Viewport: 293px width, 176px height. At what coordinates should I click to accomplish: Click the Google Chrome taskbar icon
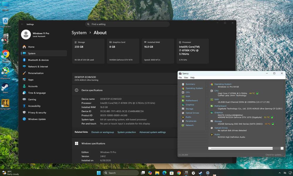179,173
